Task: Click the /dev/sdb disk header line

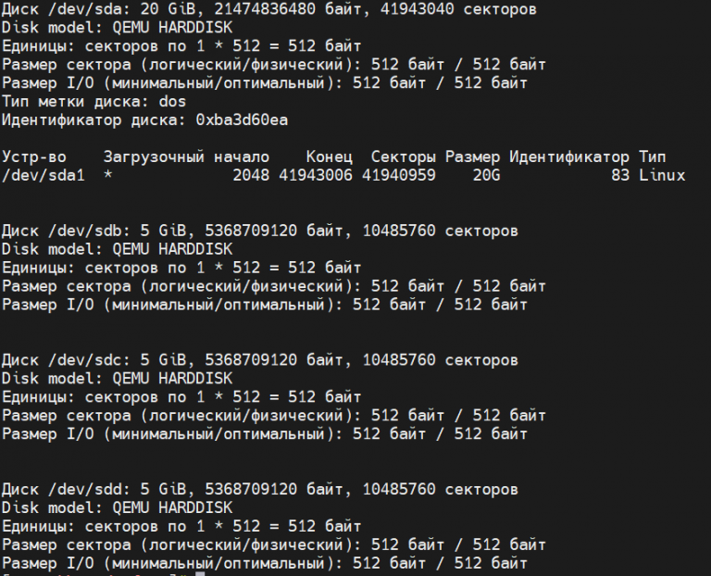Action: [x=259, y=231]
